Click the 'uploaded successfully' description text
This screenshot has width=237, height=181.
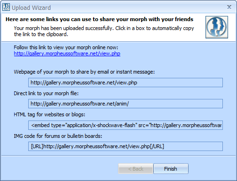pyautogui.click(x=104, y=31)
